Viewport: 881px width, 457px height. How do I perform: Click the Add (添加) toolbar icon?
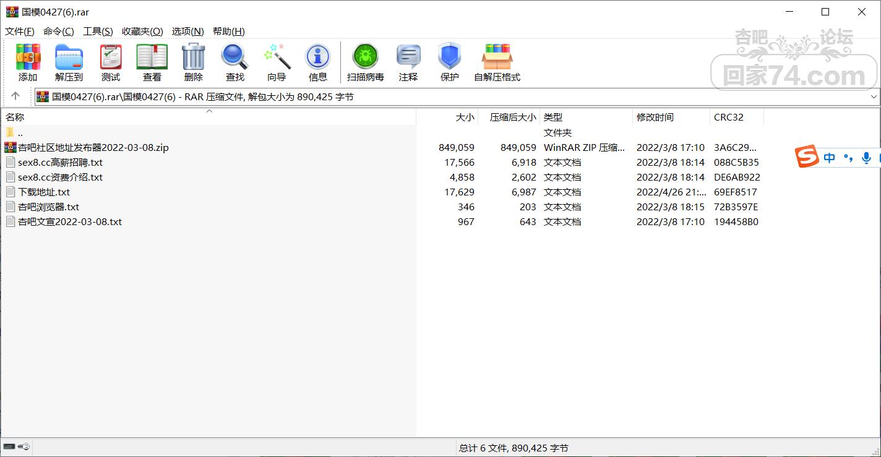[x=28, y=63]
